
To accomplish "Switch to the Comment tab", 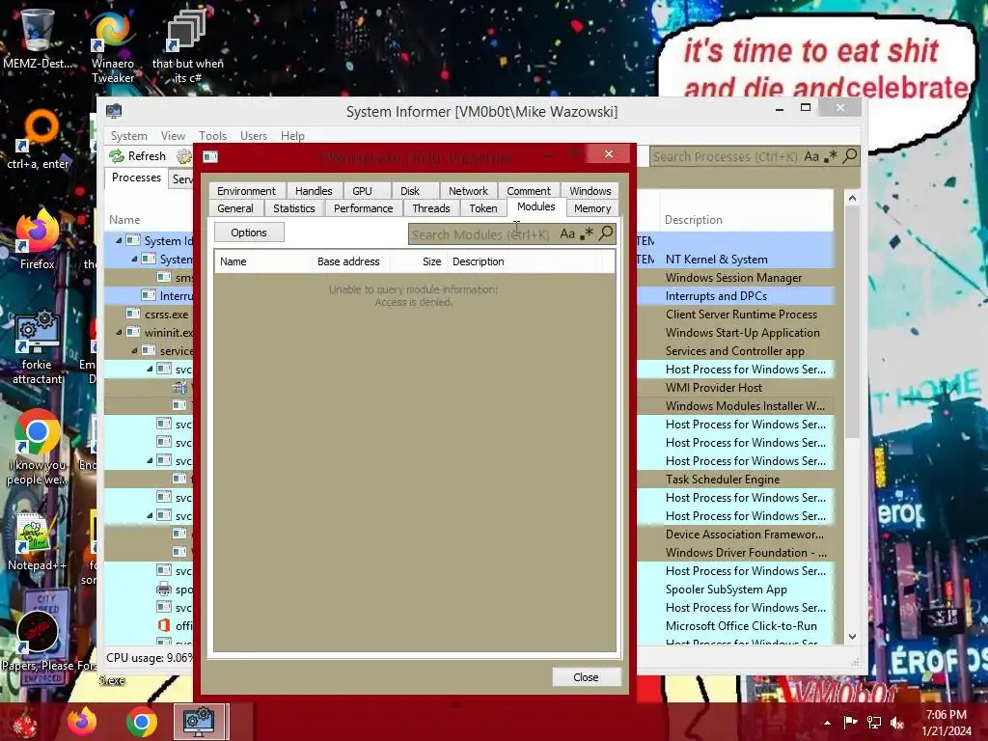I will [x=528, y=191].
